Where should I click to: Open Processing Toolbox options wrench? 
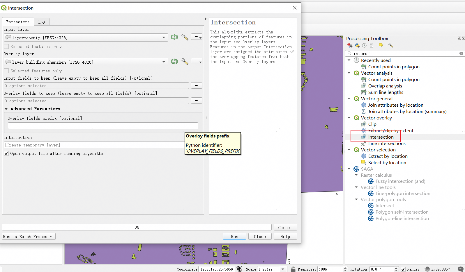pyautogui.click(x=390, y=45)
